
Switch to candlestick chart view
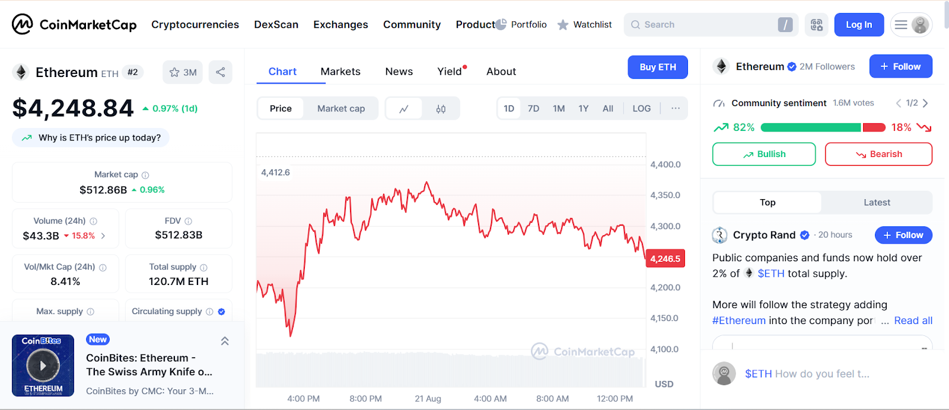pyautogui.click(x=441, y=108)
